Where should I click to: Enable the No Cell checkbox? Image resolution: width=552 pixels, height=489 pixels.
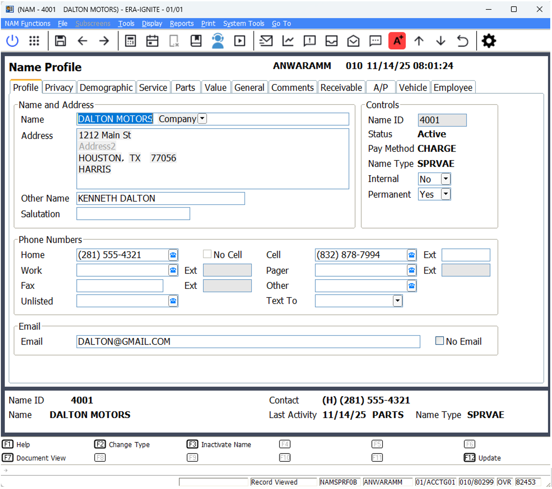pos(207,253)
